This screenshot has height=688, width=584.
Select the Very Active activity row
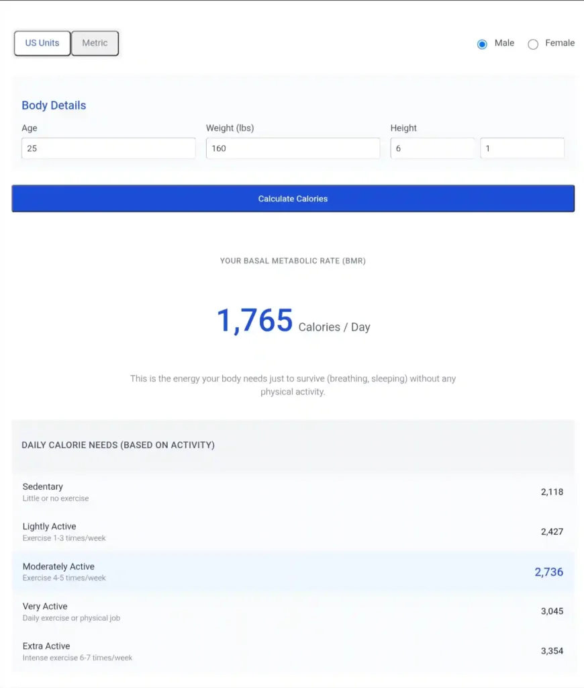pos(293,611)
